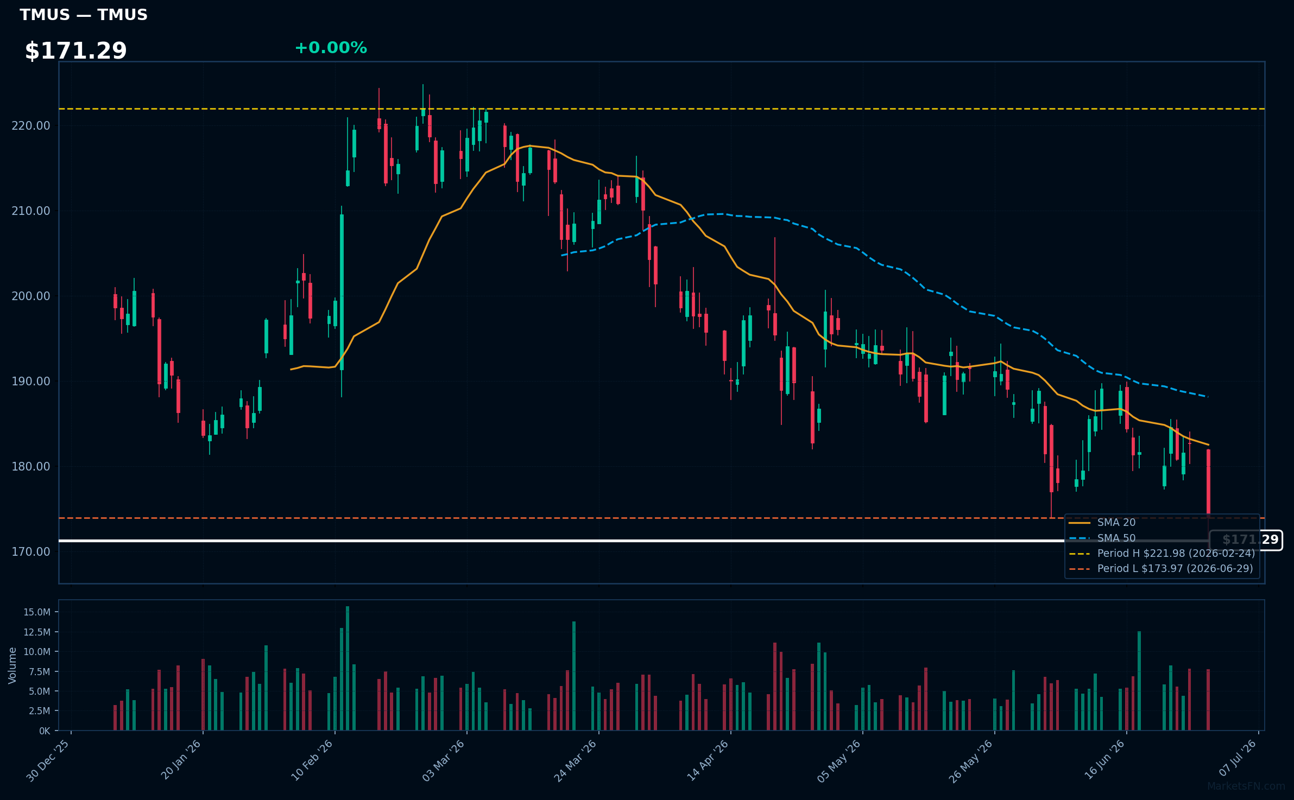
Task: Click the 15.0M volume axis label
Action: tap(37, 612)
